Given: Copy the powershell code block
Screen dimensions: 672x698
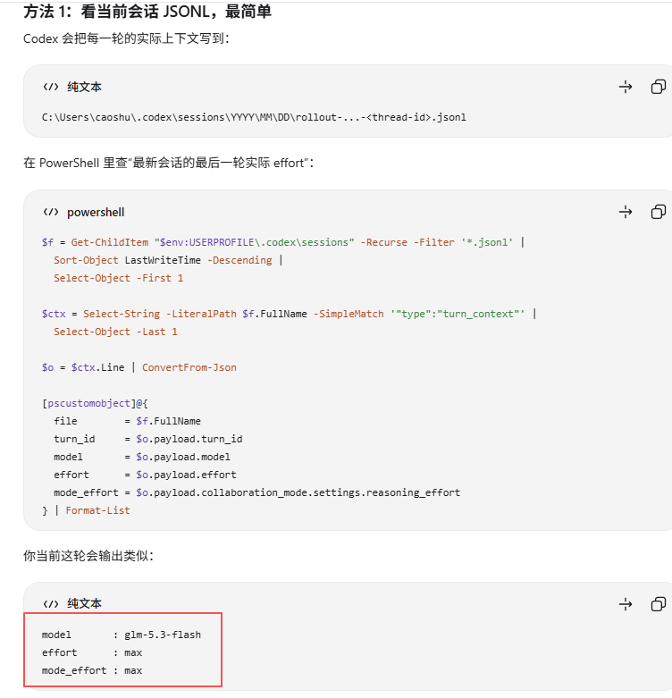Looking at the screenshot, I should click(659, 212).
